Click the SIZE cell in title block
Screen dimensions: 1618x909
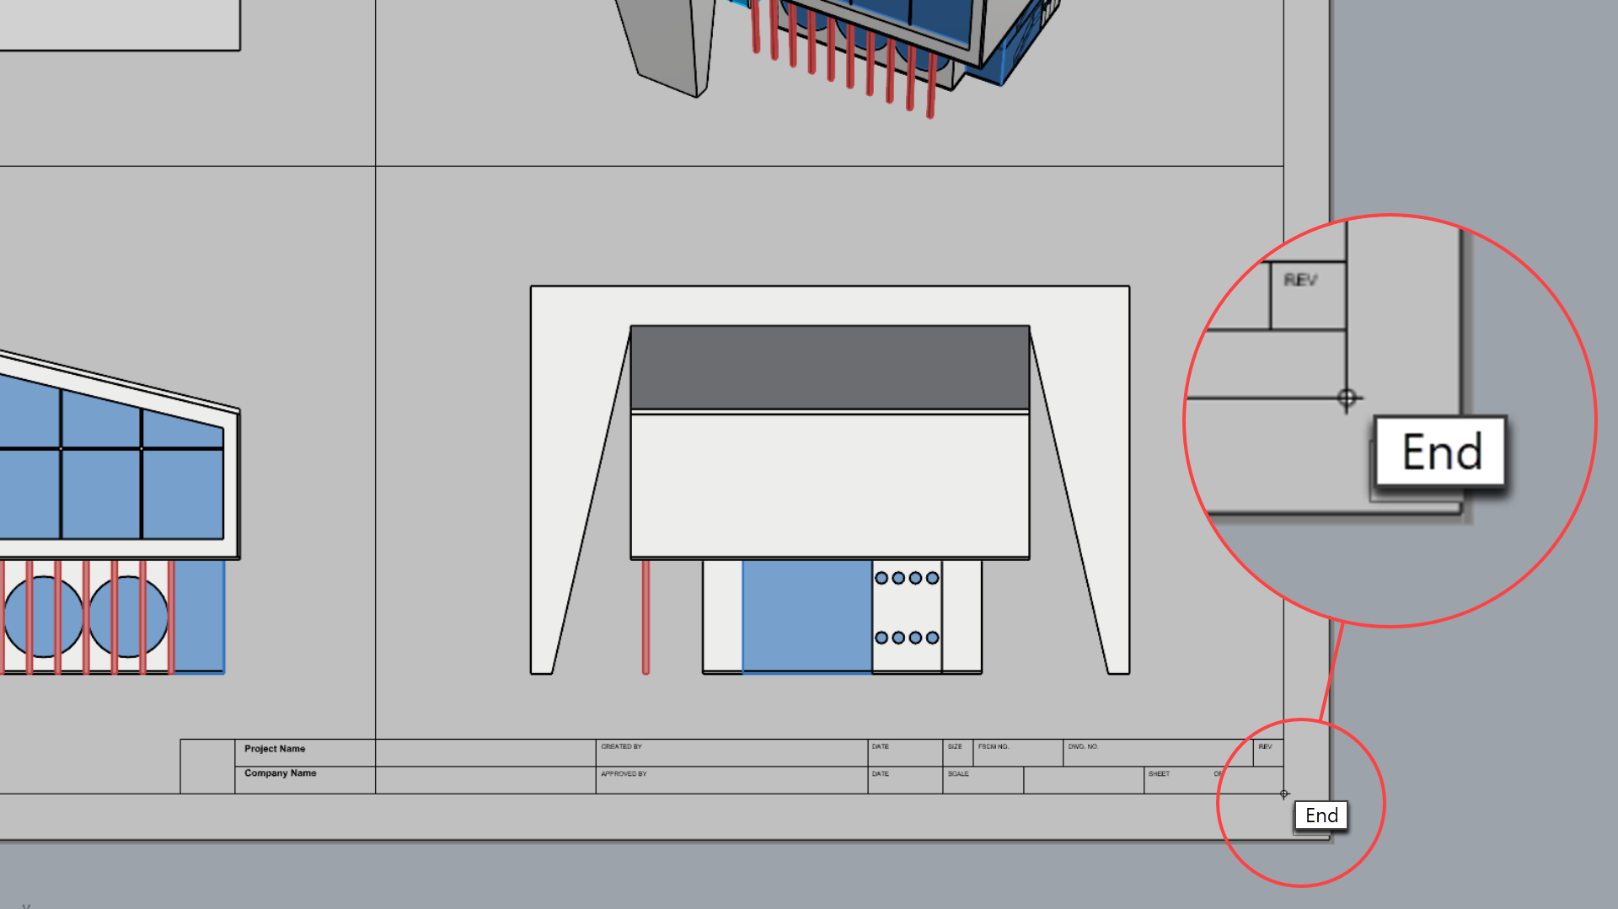coord(956,752)
